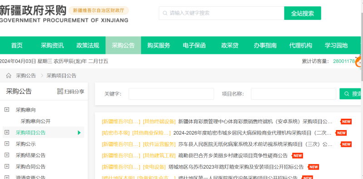The width and height of the screenshot is (363, 179).
Task: Click NEW badge on 塔城地区乌苏市 notice
Action: (314, 167)
